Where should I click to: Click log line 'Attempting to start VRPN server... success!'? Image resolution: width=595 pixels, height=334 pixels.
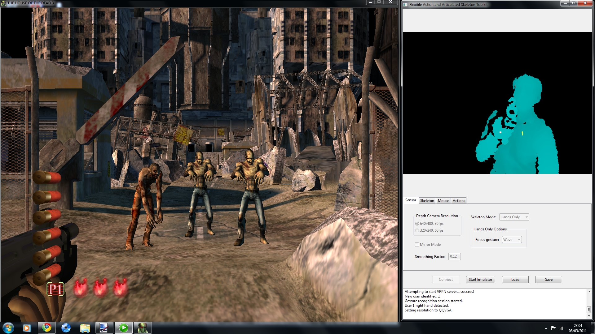[x=439, y=292]
